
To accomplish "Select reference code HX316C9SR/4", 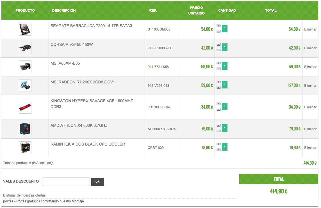I will 159,107.
